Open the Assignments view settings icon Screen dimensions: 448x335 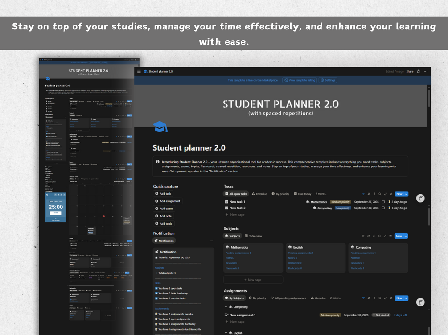pyautogui.click(x=391, y=298)
